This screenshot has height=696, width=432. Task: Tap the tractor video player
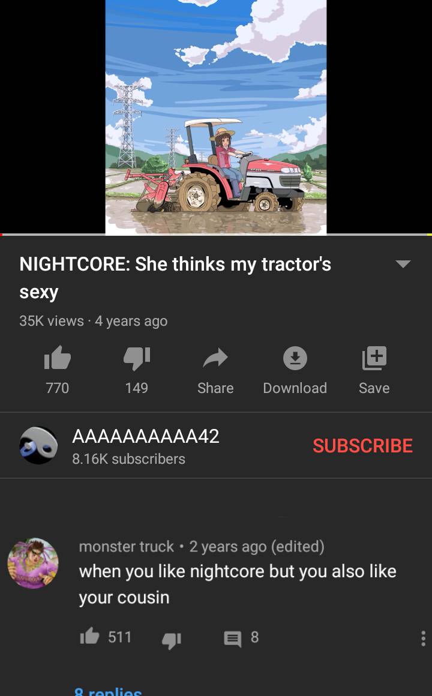(x=216, y=116)
